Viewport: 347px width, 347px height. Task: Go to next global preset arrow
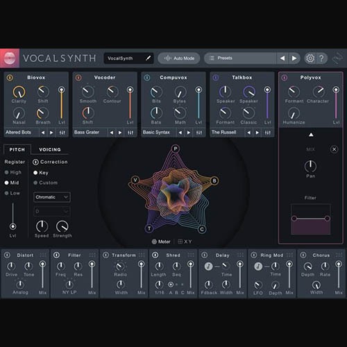pos(294,58)
